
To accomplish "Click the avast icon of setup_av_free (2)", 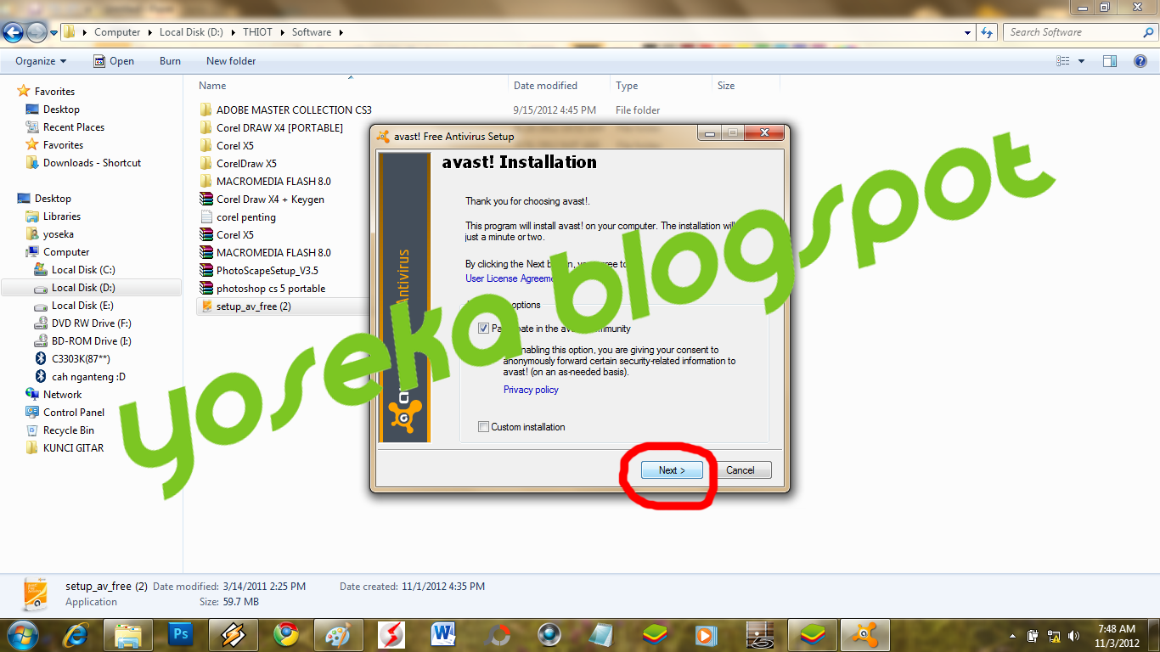I will (x=206, y=306).
